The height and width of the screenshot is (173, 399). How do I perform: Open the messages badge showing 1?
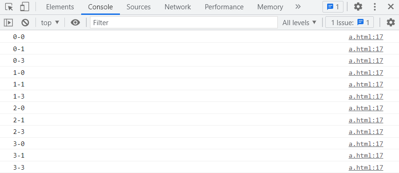coord(333,7)
